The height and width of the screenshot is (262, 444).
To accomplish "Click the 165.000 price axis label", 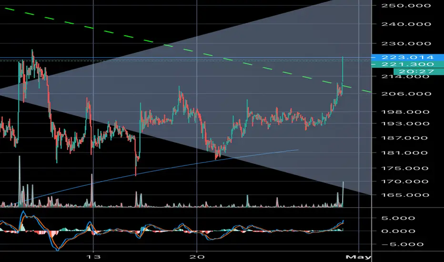I will click(x=406, y=195).
